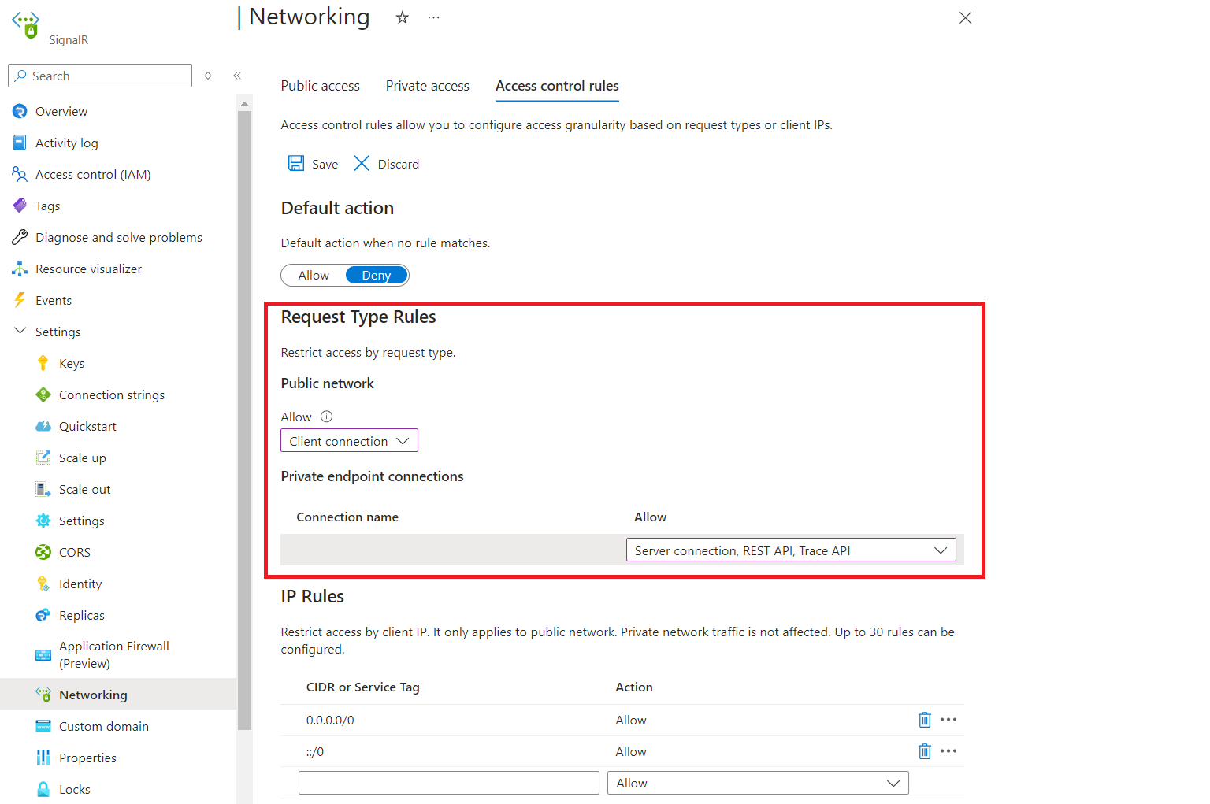Screen dimensions: 1210x804
Task: Switch to the Public access tab
Action: [320, 86]
